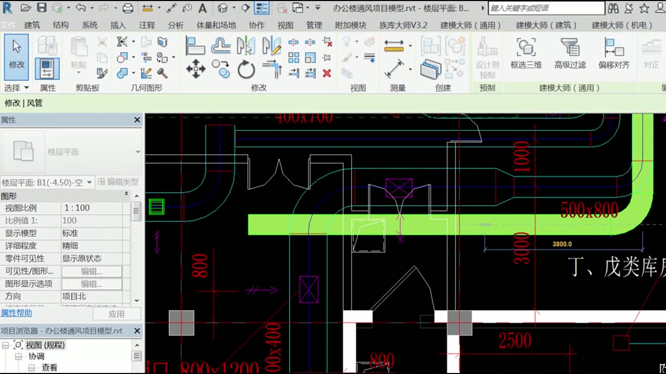Close the 属性 properties panel
The image size is (666, 374).
(137, 120)
